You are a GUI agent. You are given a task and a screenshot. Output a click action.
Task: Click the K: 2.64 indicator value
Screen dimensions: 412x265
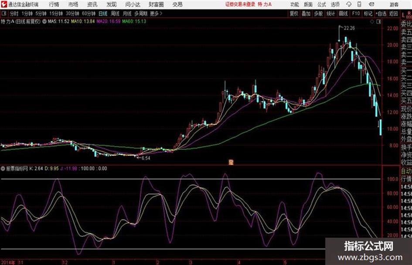click(x=36, y=168)
